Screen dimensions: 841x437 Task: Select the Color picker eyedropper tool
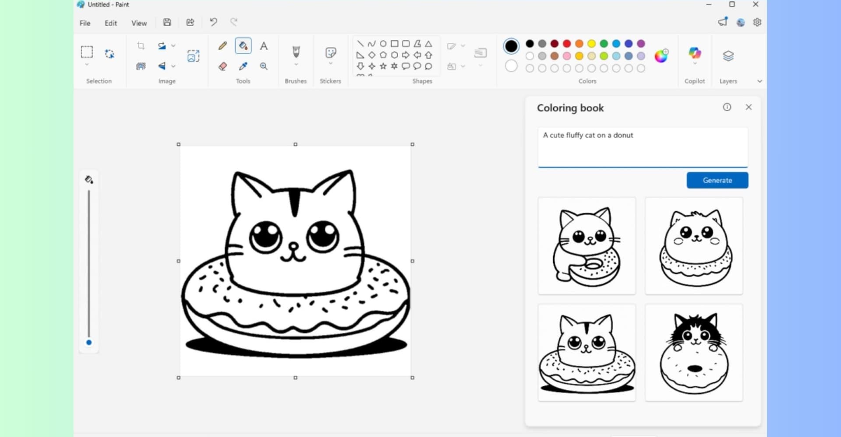pyautogui.click(x=243, y=66)
